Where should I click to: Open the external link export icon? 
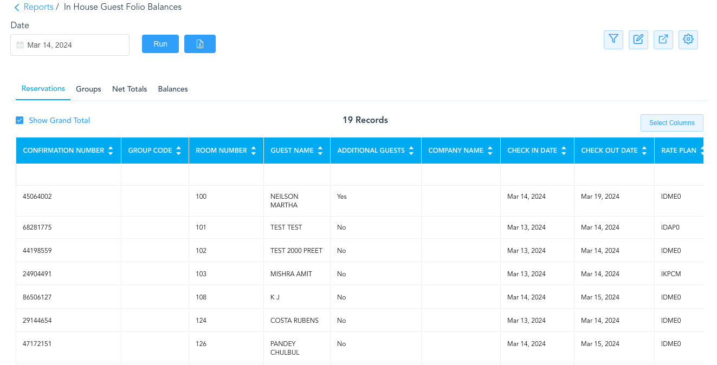point(663,40)
